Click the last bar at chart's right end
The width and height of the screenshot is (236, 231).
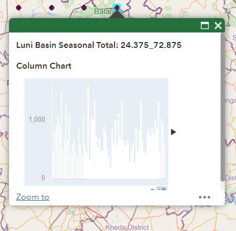pos(165,161)
